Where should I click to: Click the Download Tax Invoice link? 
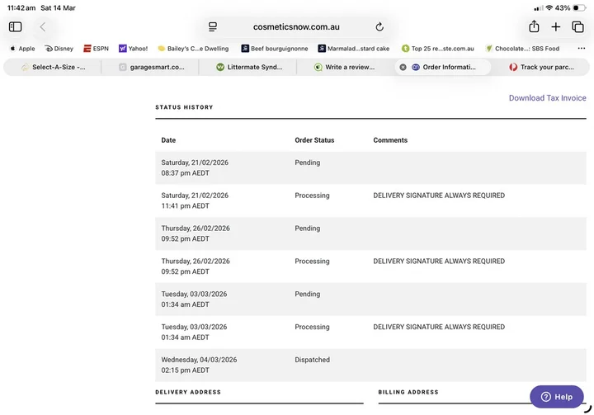pos(548,98)
